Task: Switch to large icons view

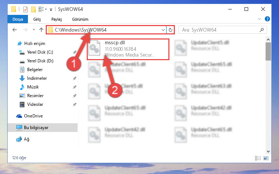Action: [x=266, y=158]
